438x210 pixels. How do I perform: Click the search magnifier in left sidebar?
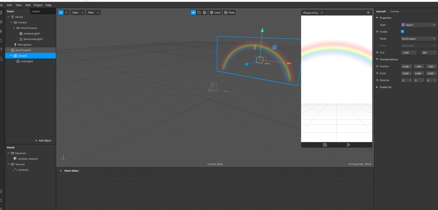coord(1,59)
